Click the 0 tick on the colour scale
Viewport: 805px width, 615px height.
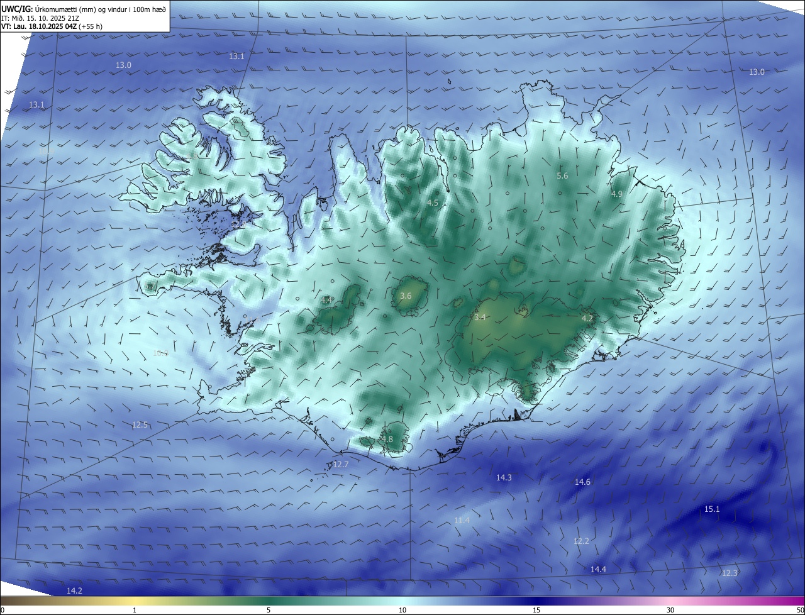[3, 610]
